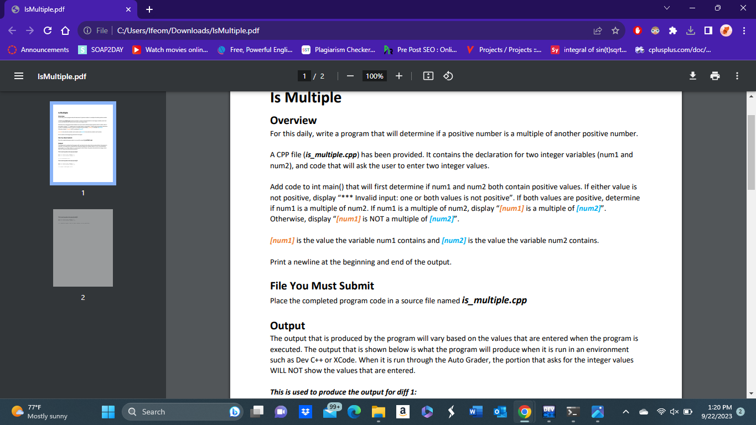
Task: Select page 2 thumbnail in the sidebar
Action: coord(82,247)
